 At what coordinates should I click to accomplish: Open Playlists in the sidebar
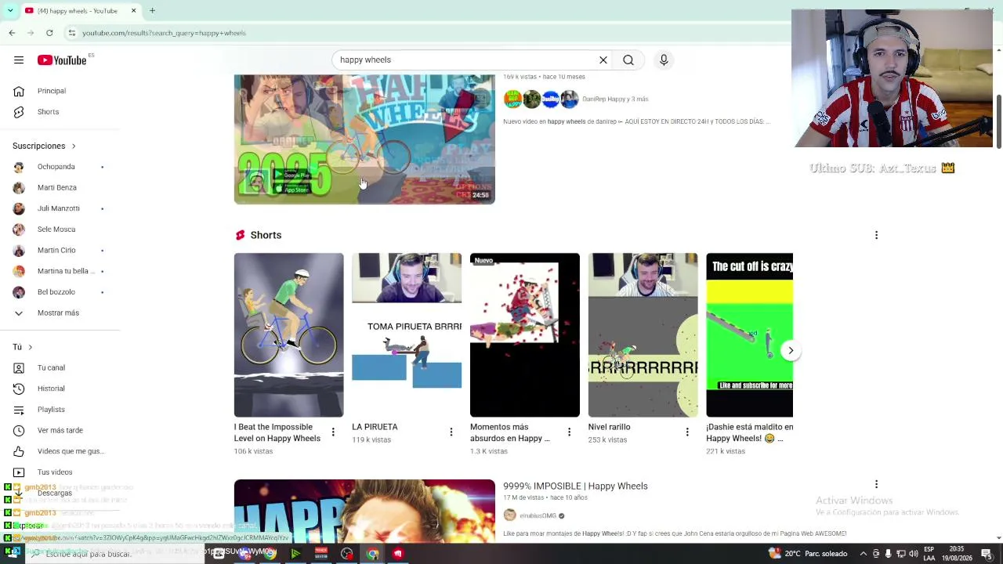click(x=51, y=410)
